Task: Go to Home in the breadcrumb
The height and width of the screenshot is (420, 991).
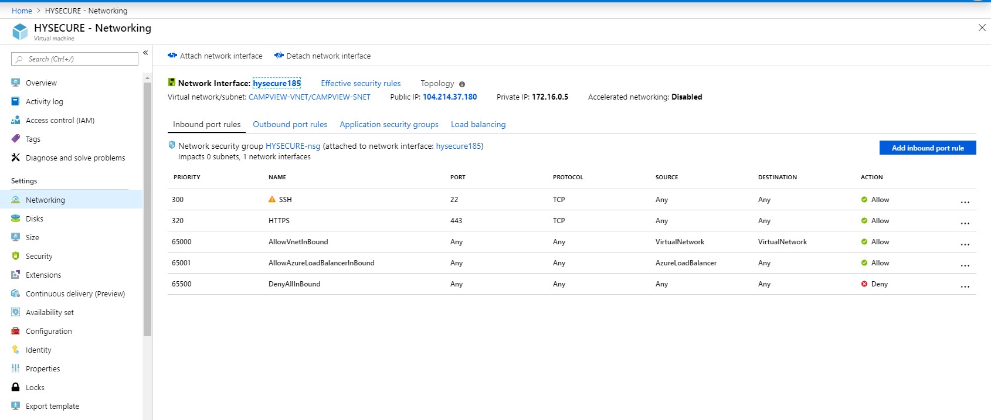Action: tap(22, 11)
